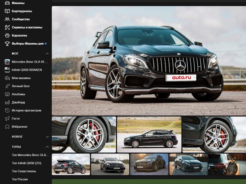Go to Сообщества
246x184 pixels.
tap(21, 19)
